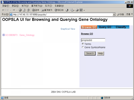The image size is (134, 100).
Task: Click the Print toolbar icon
Action: [77, 10]
